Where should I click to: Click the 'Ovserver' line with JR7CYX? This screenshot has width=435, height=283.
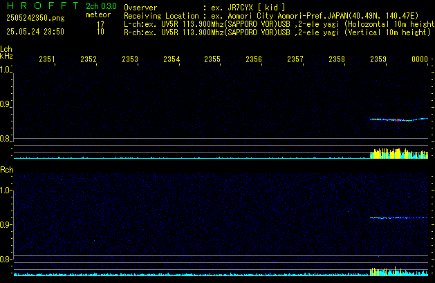click(205, 8)
